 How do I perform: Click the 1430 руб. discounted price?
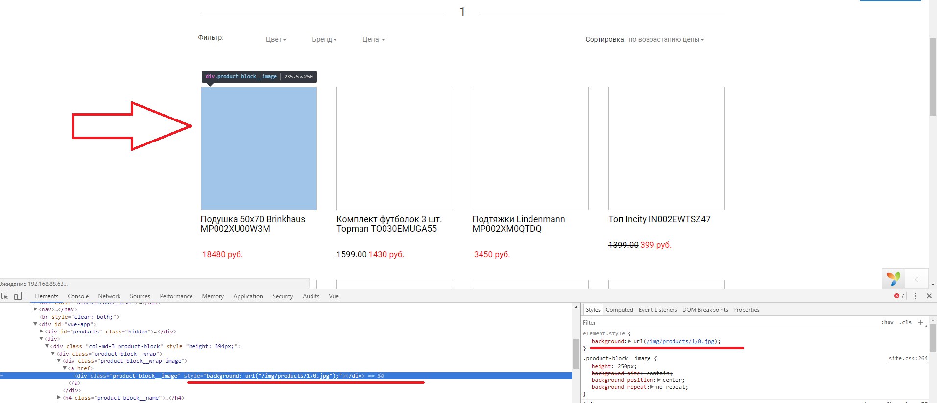(386, 254)
